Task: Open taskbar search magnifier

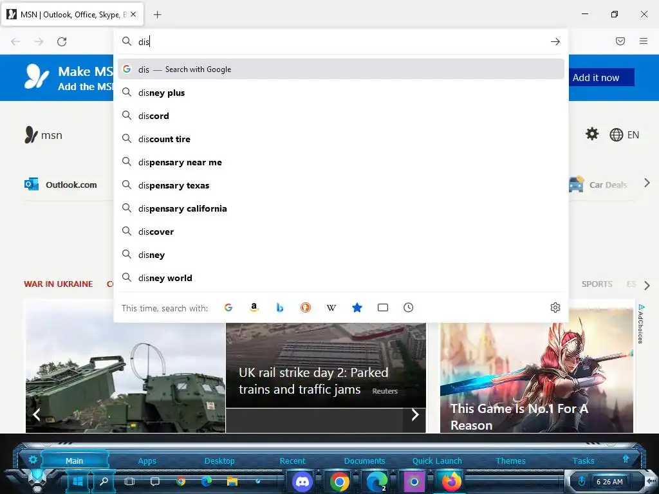Action: 104,481
